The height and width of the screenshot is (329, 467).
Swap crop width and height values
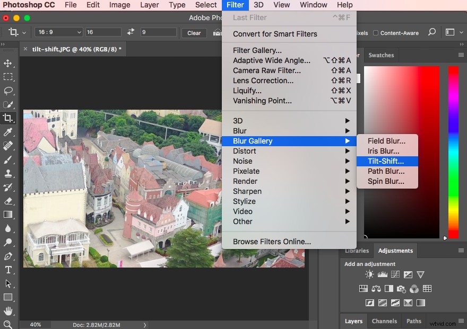[x=131, y=32]
